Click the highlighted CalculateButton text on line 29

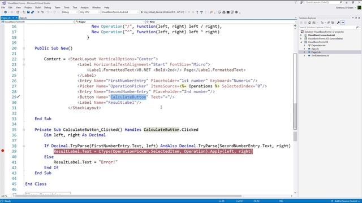128,97
